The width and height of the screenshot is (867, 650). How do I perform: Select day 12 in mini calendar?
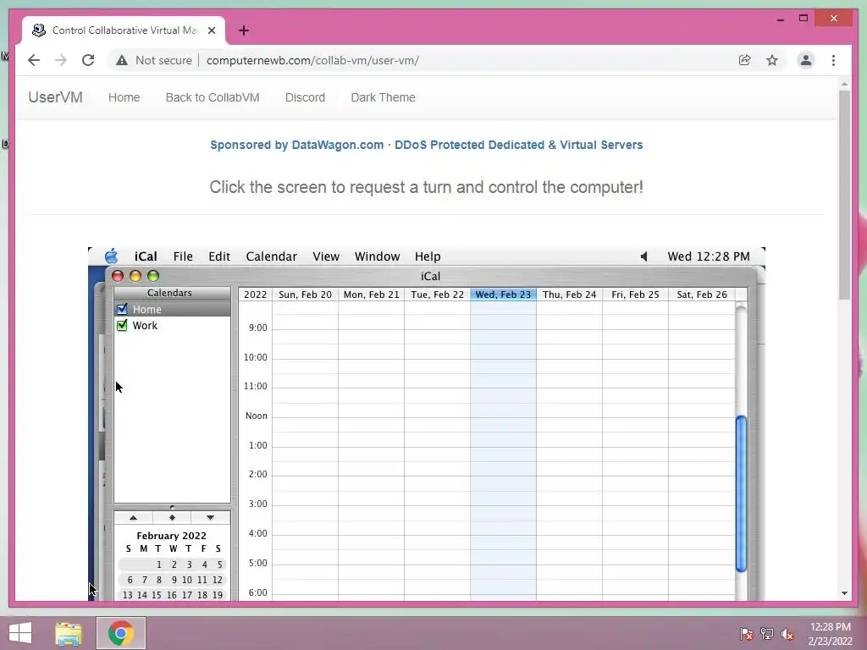pos(218,580)
